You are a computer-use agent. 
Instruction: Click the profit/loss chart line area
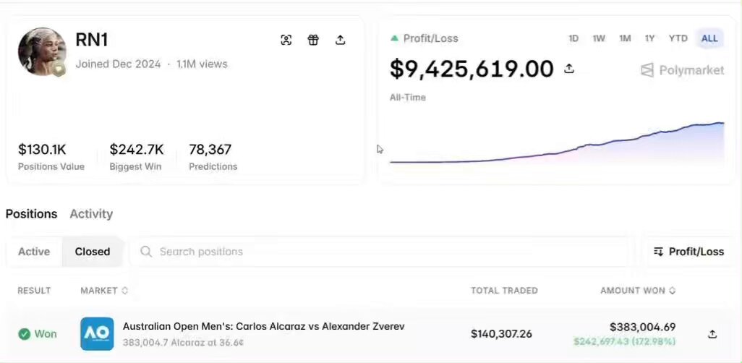[557, 143]
